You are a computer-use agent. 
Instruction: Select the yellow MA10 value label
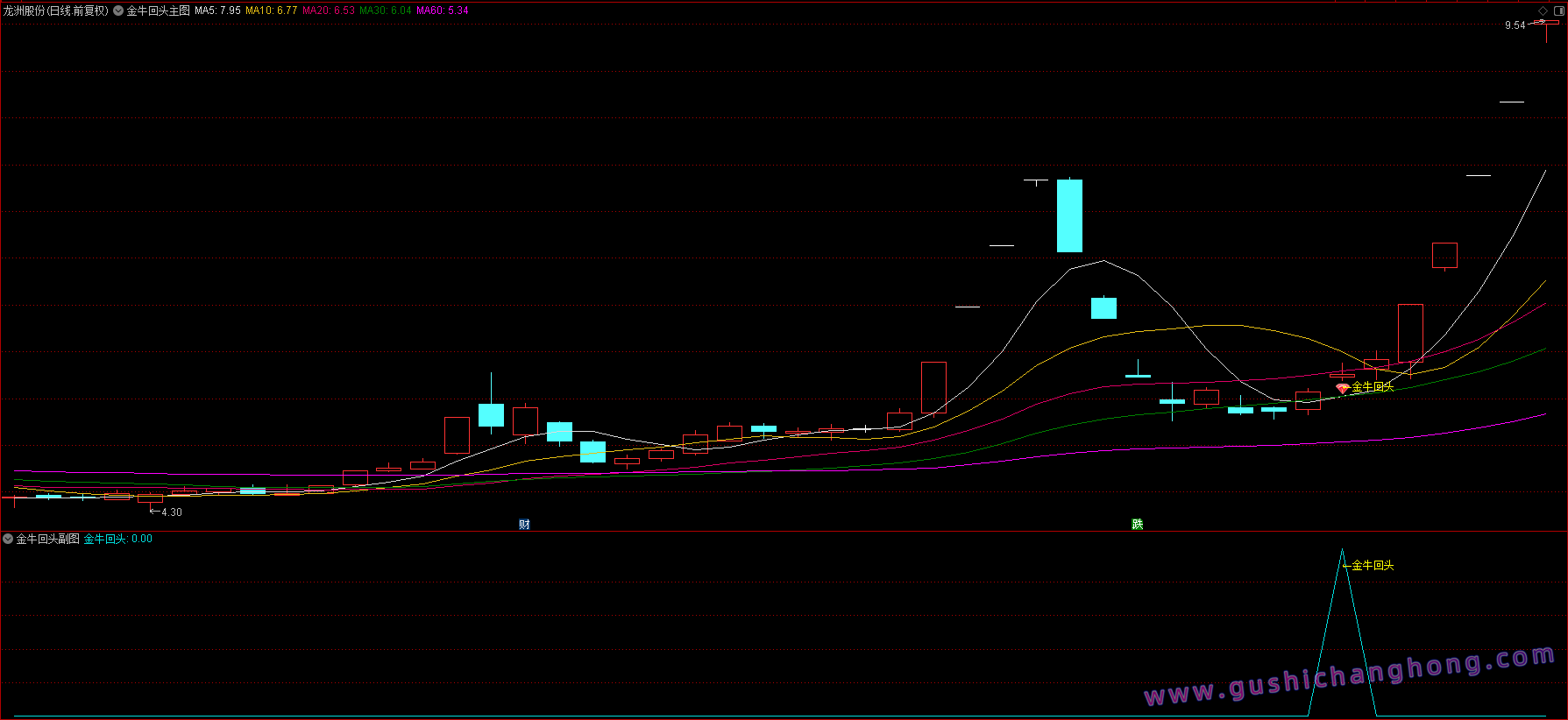271,11
